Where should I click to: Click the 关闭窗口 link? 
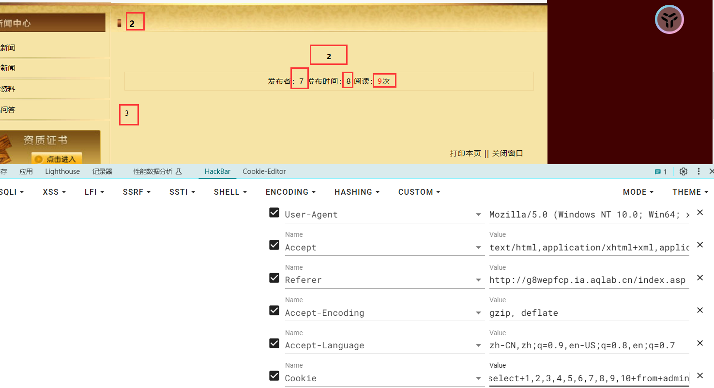click(508, 154)
